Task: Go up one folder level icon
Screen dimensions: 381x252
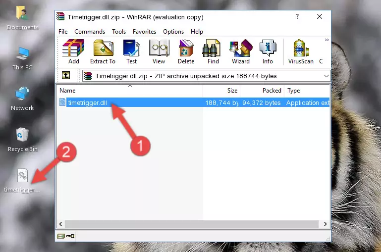Action: (66, 76)
